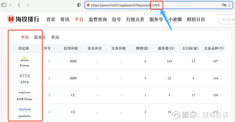
Task: Click the 信用评级 column header
Action: click(71, 48)
